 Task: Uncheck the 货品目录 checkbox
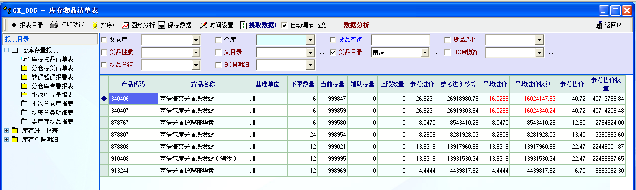[333, 52]
